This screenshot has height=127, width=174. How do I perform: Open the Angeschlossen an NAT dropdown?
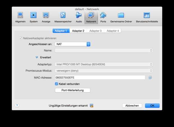[73, 44]
